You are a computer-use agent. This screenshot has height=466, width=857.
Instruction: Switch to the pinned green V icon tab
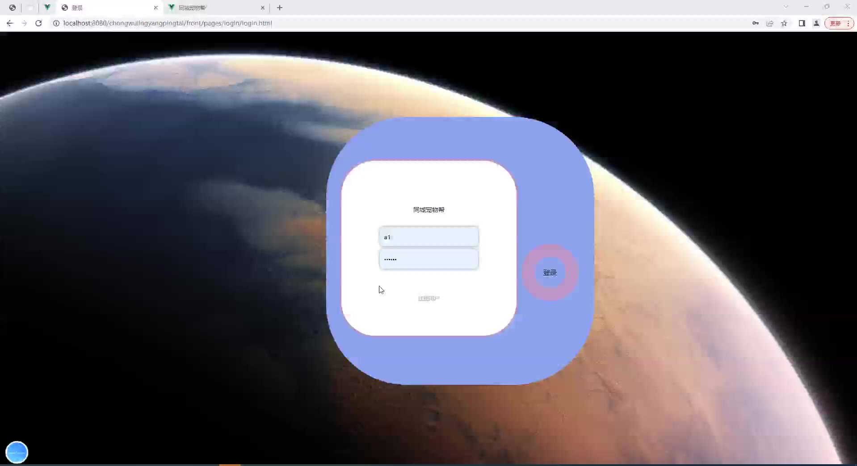pyautogui.click(x=47, y=8)
